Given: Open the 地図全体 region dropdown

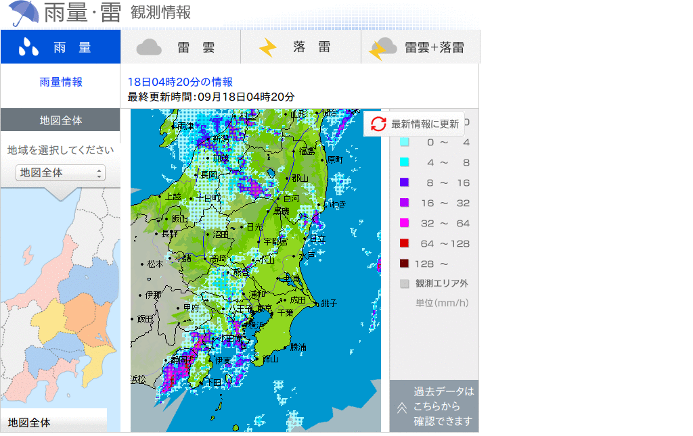Looking at the screenshot, I should tap(60, 172).
